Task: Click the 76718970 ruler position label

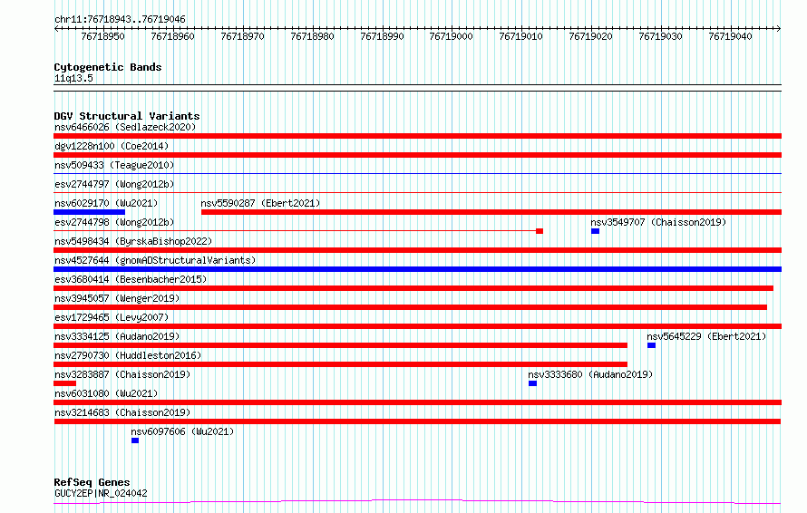Action: point(242,36)
